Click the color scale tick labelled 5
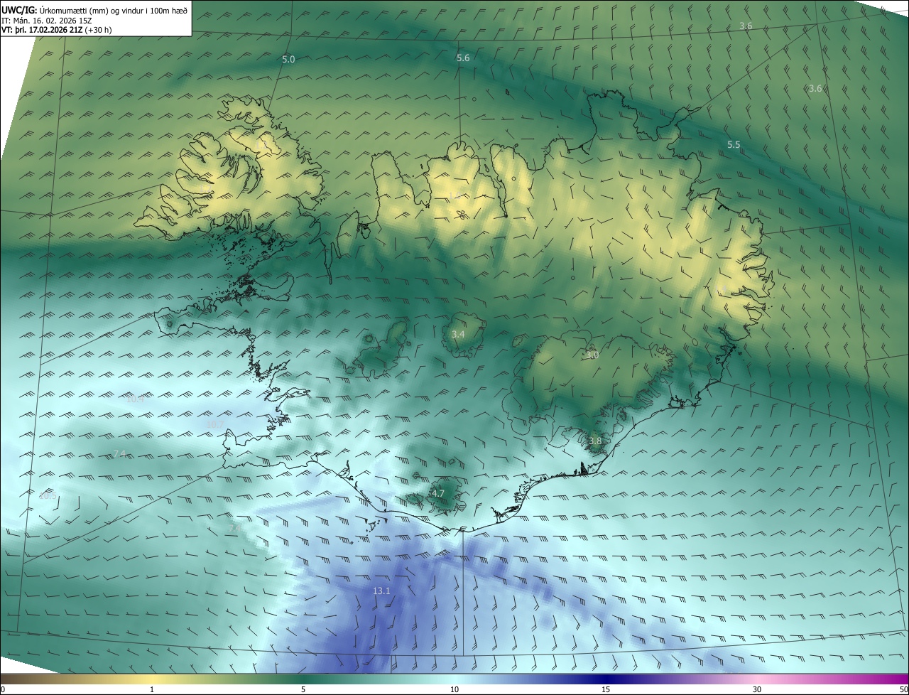 pos(303,689)
